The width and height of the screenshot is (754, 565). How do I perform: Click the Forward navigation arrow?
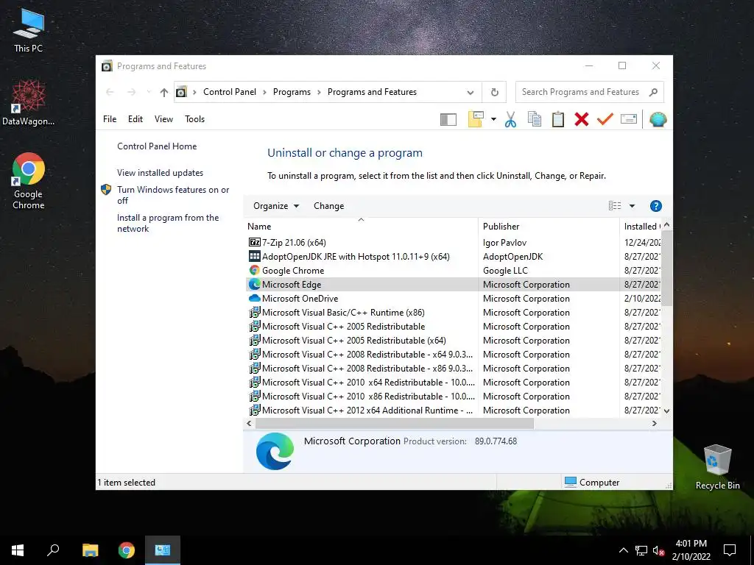(131, 92)
